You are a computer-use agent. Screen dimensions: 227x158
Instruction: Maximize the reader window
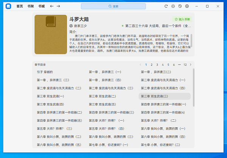tap(207, 6)
